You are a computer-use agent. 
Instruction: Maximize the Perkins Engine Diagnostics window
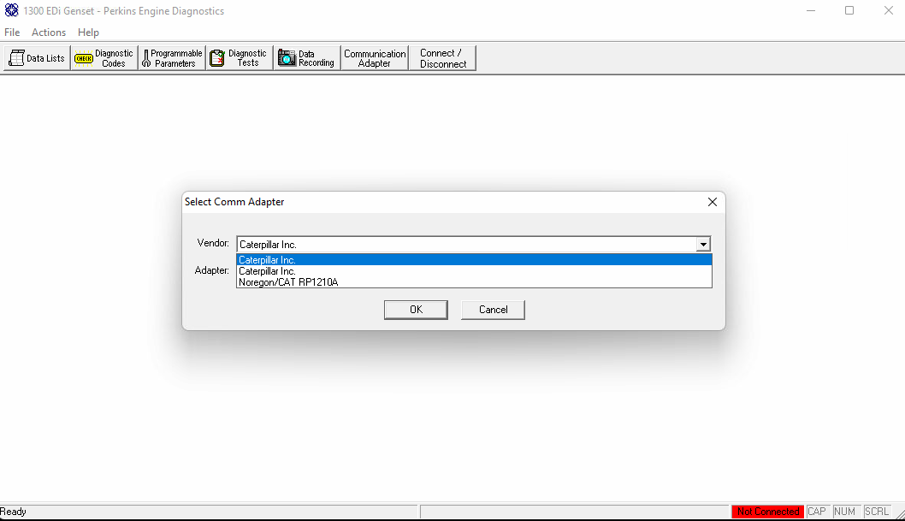pyautogui.click(x=849, y=10)
